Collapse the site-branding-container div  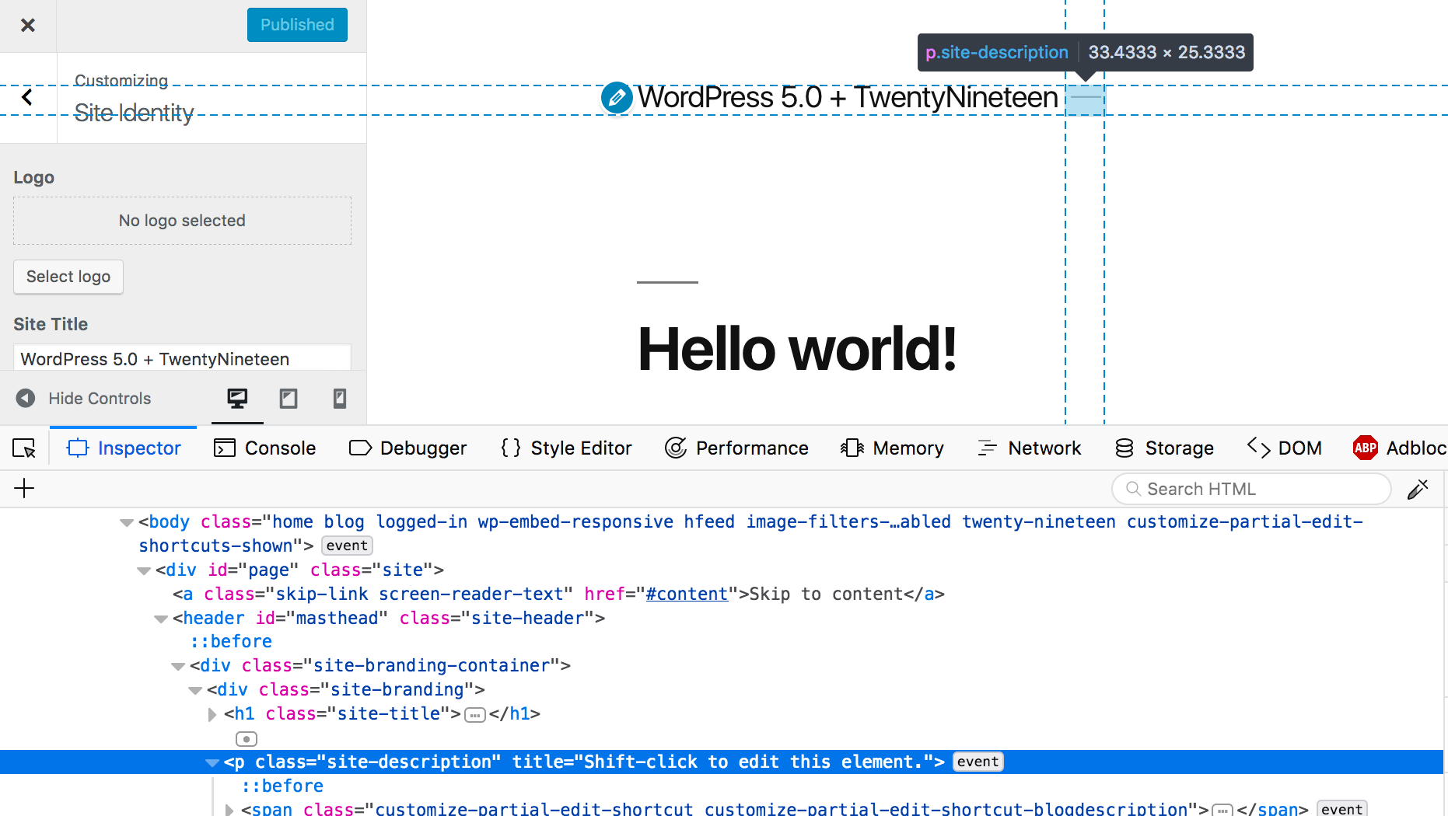pos(178,667)
